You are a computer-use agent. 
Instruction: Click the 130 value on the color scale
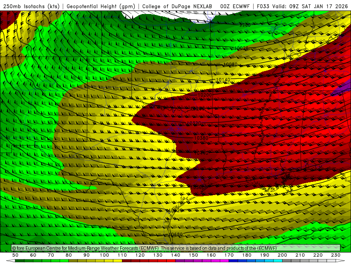[x=158, y=255]
